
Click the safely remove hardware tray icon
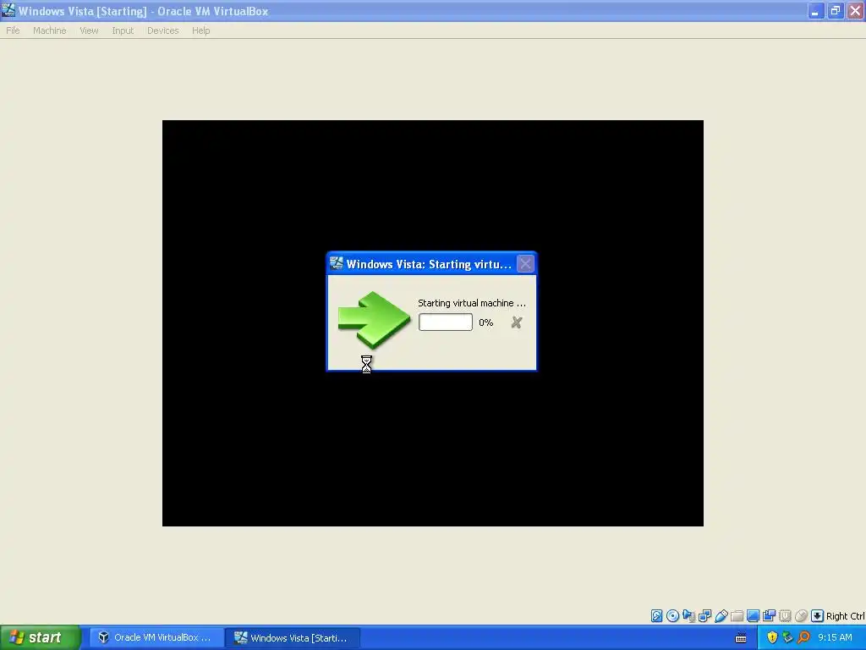tap(787, 637)
